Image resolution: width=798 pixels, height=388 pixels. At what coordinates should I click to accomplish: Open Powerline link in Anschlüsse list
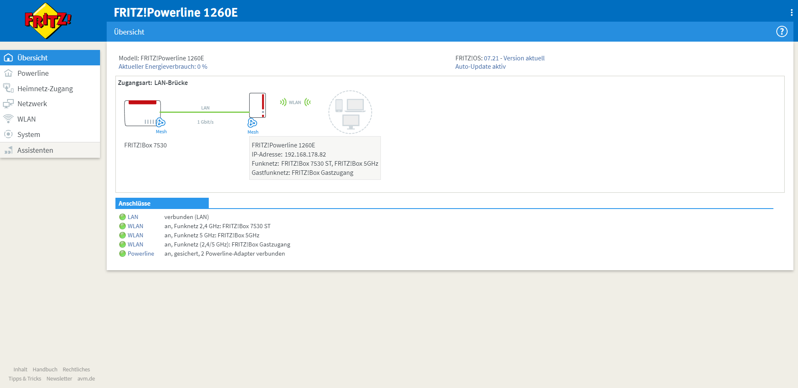point(141,254)
